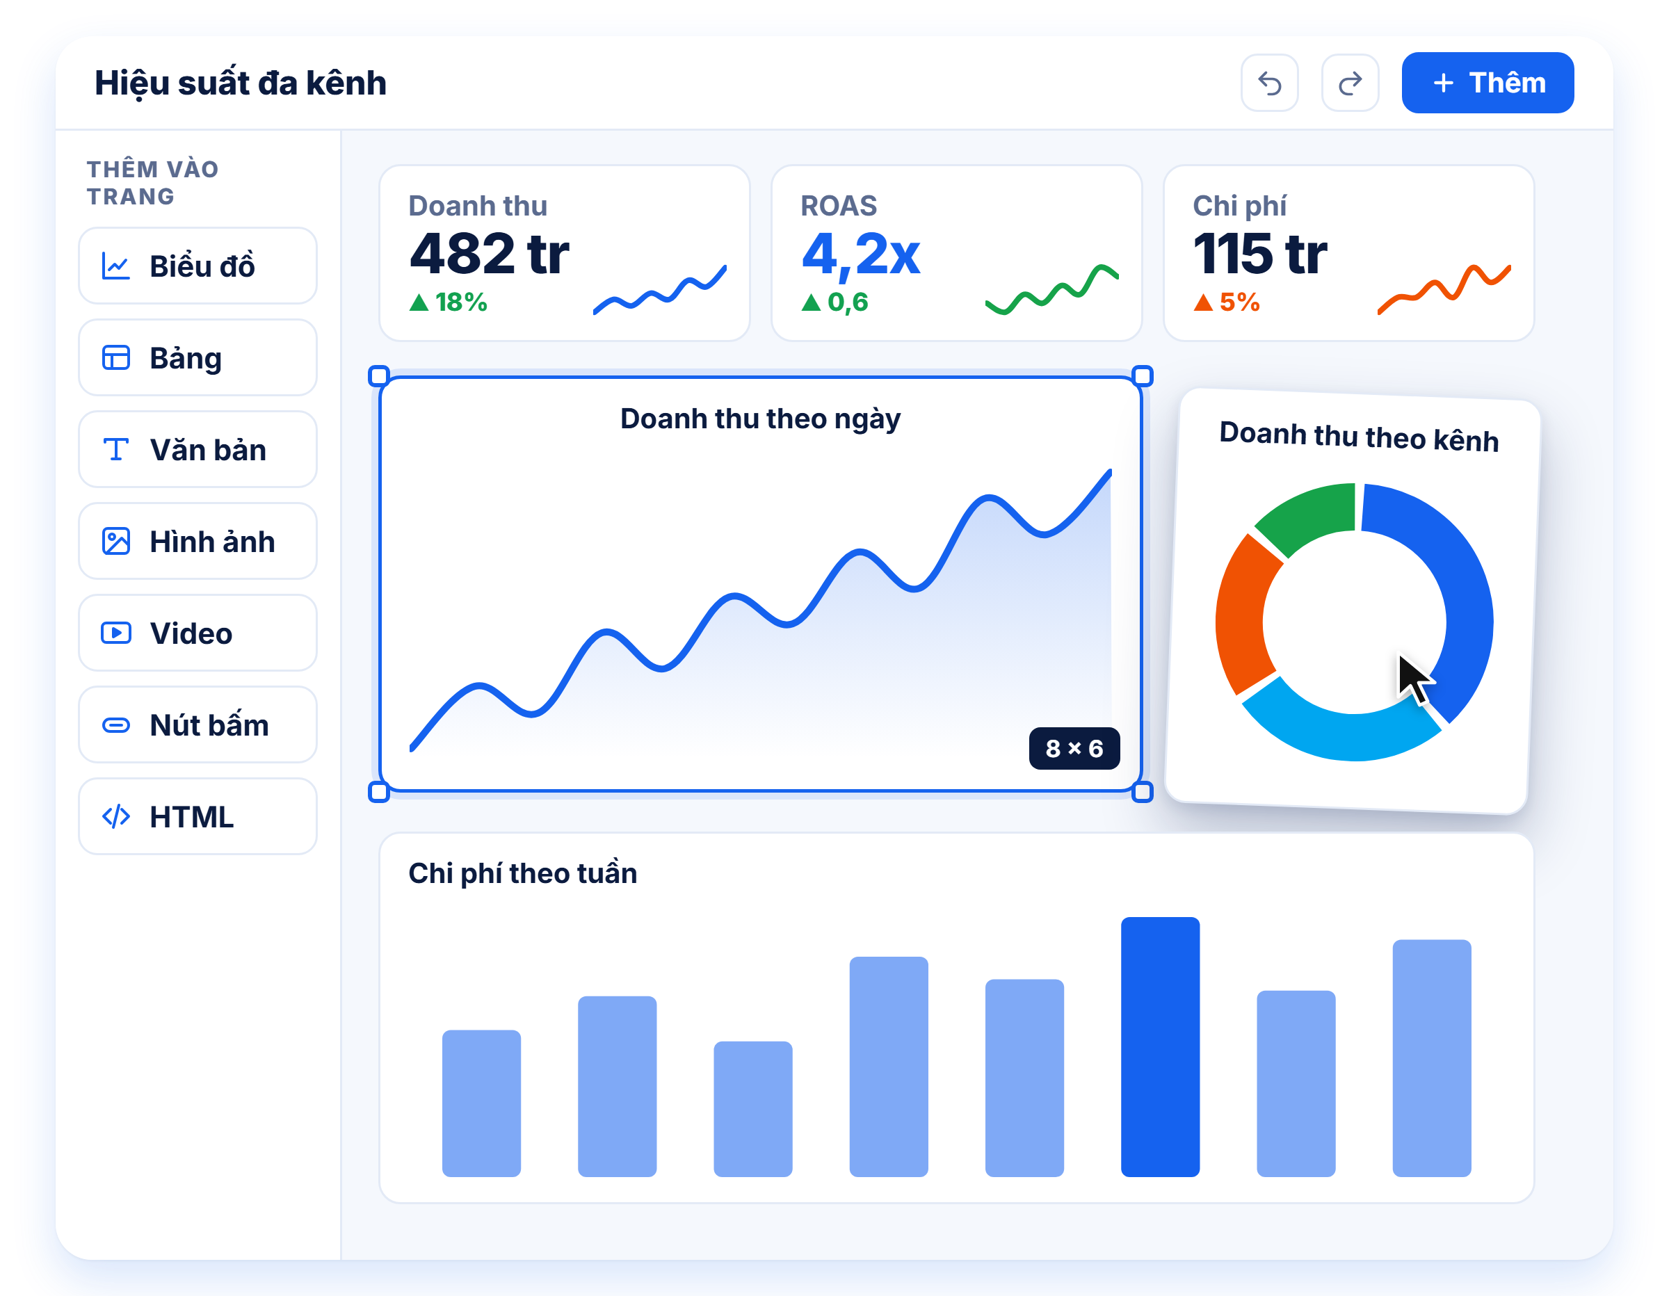Click the dark blue highlighted bar

coord(1160,1046)
